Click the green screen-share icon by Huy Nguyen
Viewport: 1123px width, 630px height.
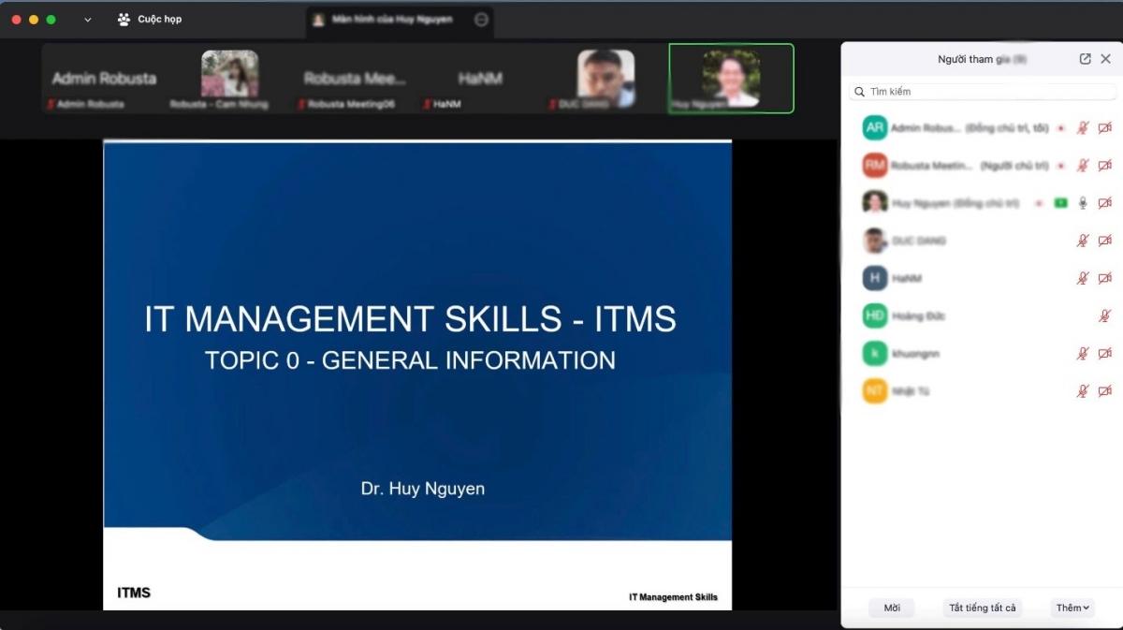tap(1060, 203)
